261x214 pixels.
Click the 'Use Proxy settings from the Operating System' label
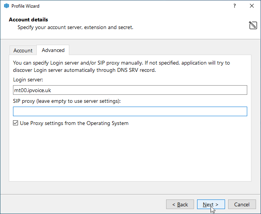tap(74, 123)
